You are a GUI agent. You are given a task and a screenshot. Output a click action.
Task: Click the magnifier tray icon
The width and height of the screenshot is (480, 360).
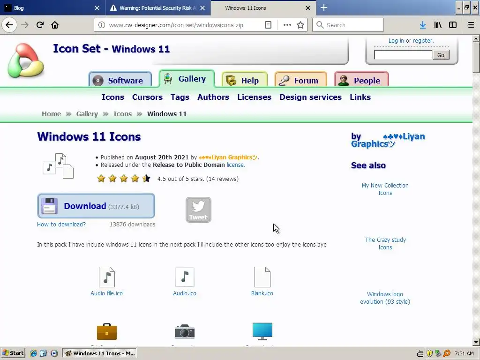pos(447,353)
